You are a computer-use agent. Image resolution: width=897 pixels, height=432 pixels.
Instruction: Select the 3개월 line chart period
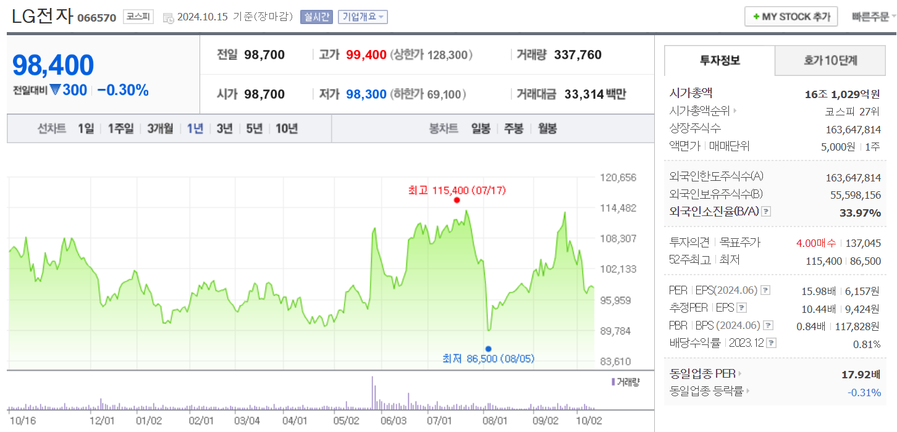pos(160,129)
